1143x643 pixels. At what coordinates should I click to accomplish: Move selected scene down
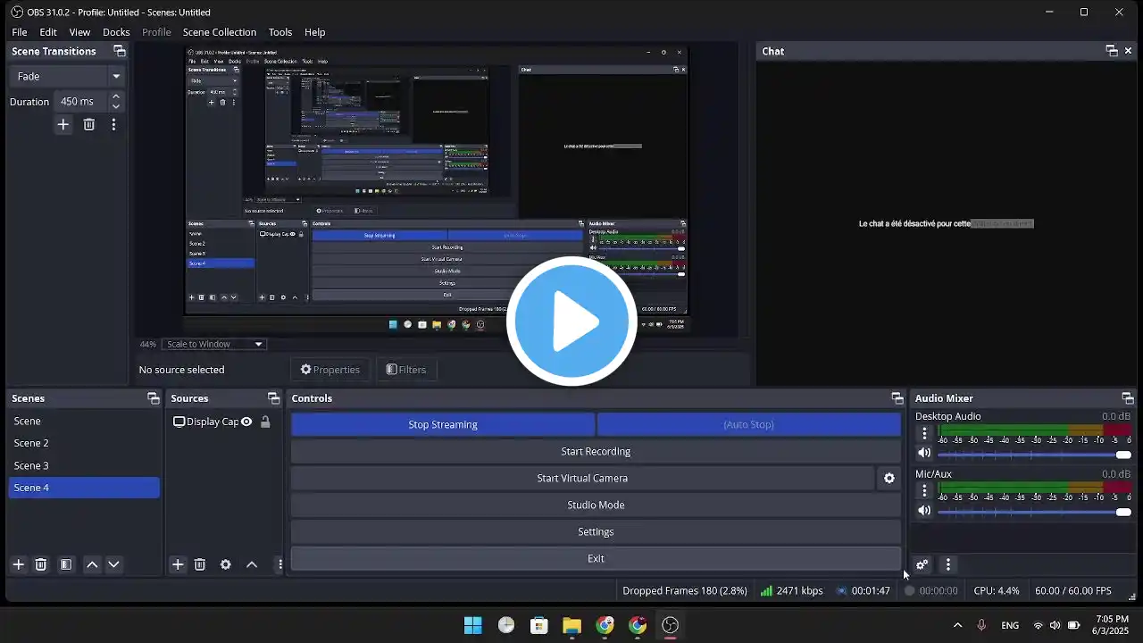(113, 564)
